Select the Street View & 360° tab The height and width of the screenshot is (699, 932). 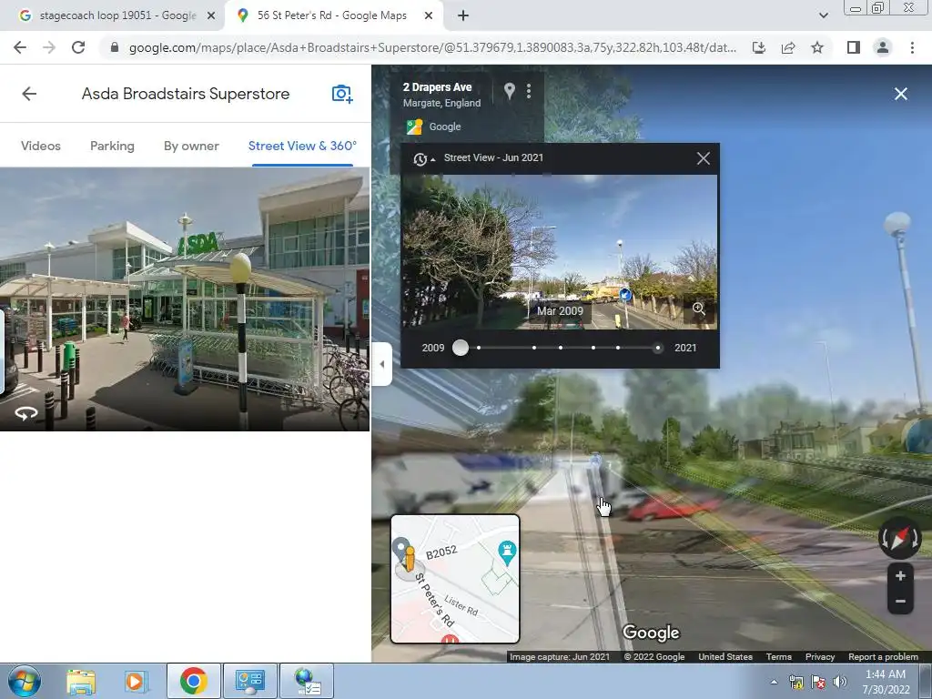tap(302, 146)
